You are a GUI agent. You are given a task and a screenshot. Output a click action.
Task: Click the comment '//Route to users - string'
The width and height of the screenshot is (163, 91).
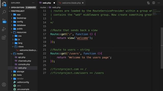tap(70, 50)
